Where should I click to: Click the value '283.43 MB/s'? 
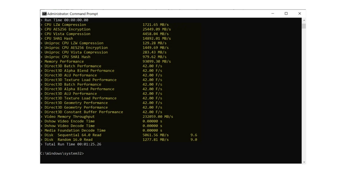click(154, 52)
